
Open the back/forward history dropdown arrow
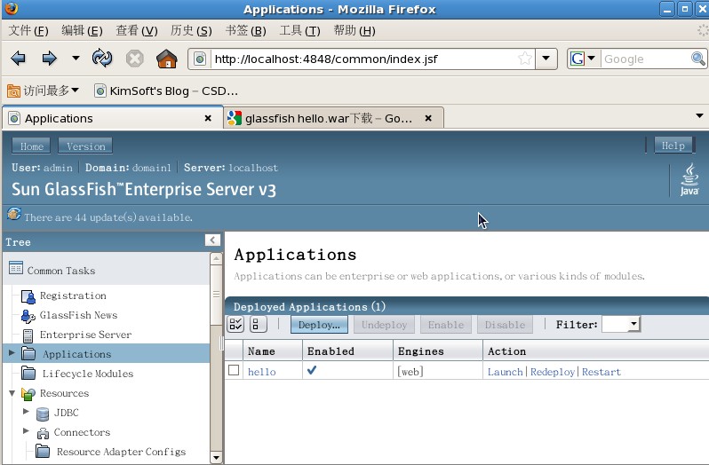tap(76, 59)
